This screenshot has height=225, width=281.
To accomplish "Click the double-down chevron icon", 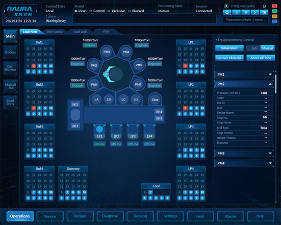I will tap(246, 12).
